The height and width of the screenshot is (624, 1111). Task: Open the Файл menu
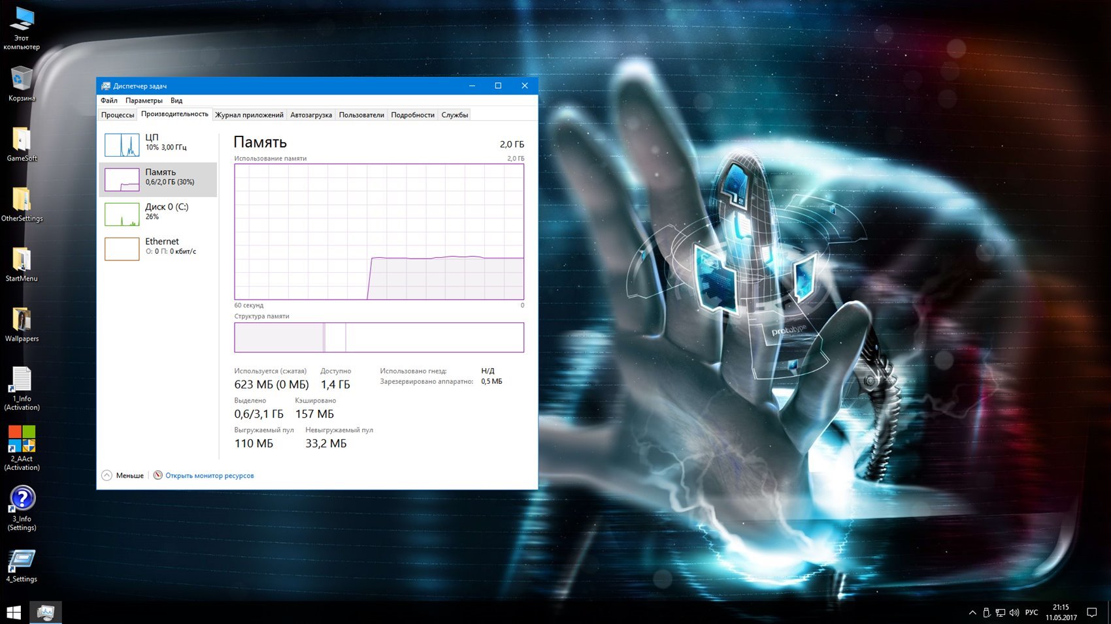[x=109, y=101]
